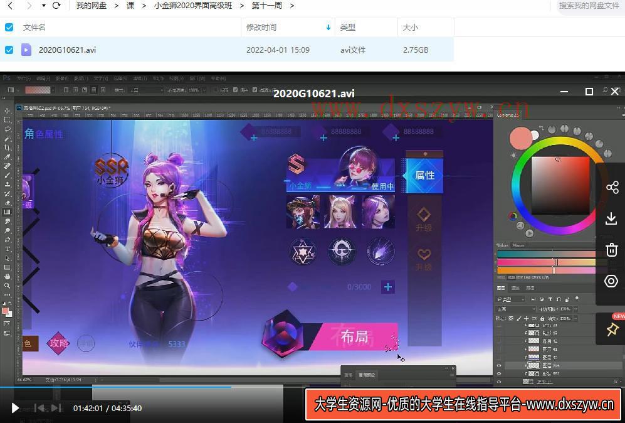
Task: Select the Rectangular Marquee tool
Action: pos(7,120)
